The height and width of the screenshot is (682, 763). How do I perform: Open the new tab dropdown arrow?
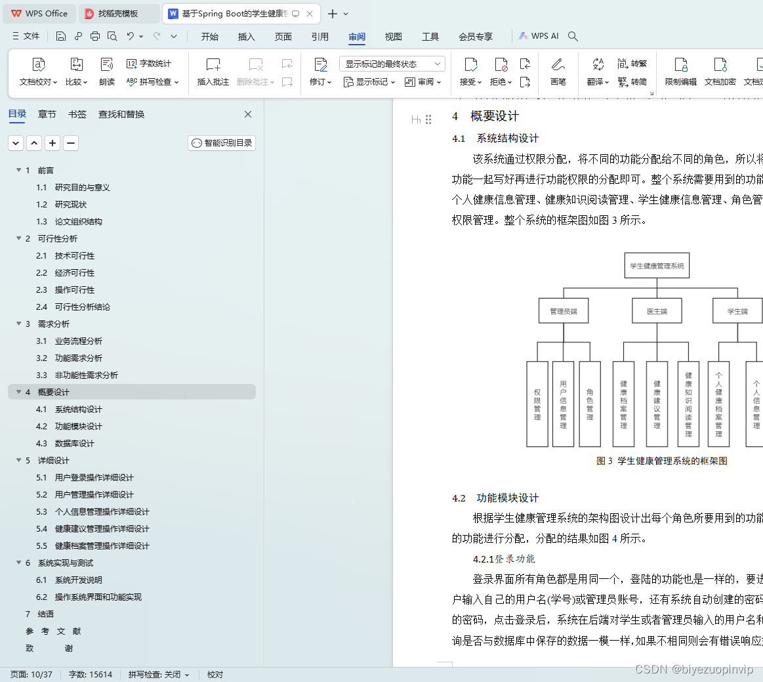(x=346, y=14)
